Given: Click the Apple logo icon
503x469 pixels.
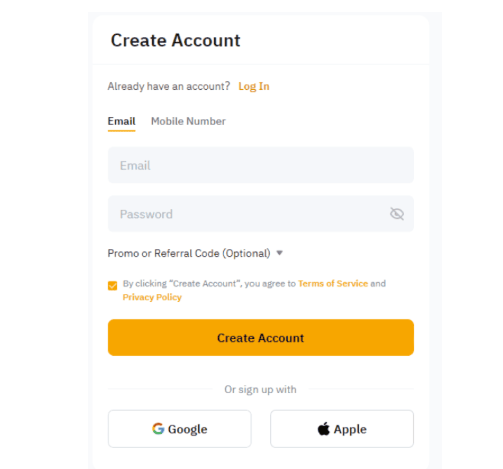Looking at the screenshot, I should coord(323,428).
